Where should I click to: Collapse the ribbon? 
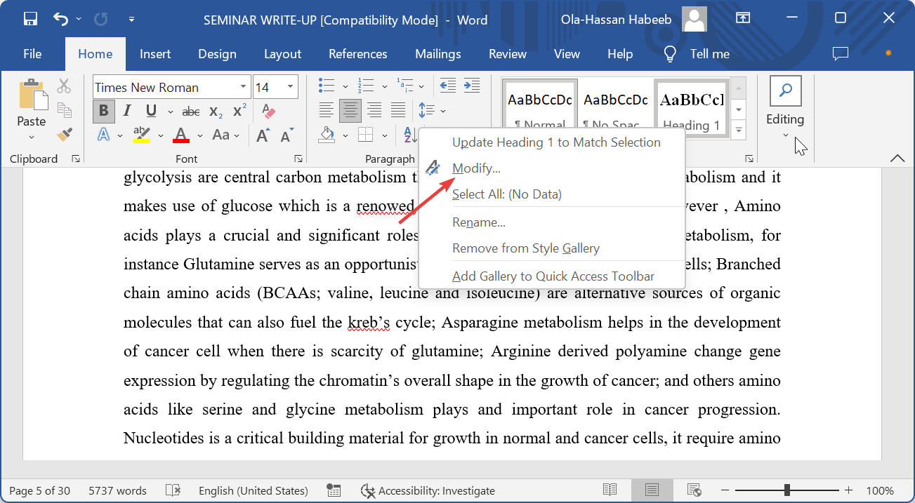pos(897,159)
